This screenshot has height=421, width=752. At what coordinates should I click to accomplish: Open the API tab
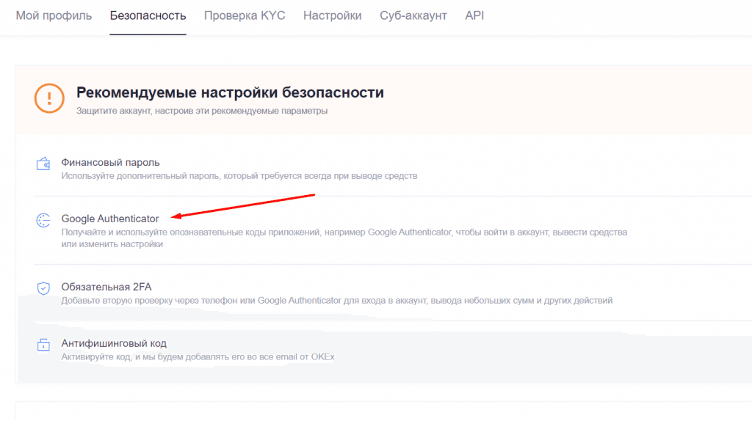[x=474, y=16]
